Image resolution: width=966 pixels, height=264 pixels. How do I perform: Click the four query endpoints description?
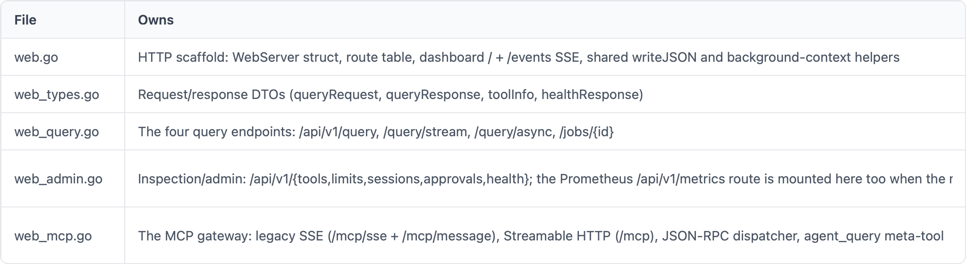pyautogui.click(x=376, y=132)
